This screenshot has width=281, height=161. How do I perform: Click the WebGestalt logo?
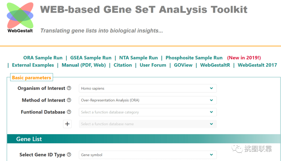click(x=20, y=18)
